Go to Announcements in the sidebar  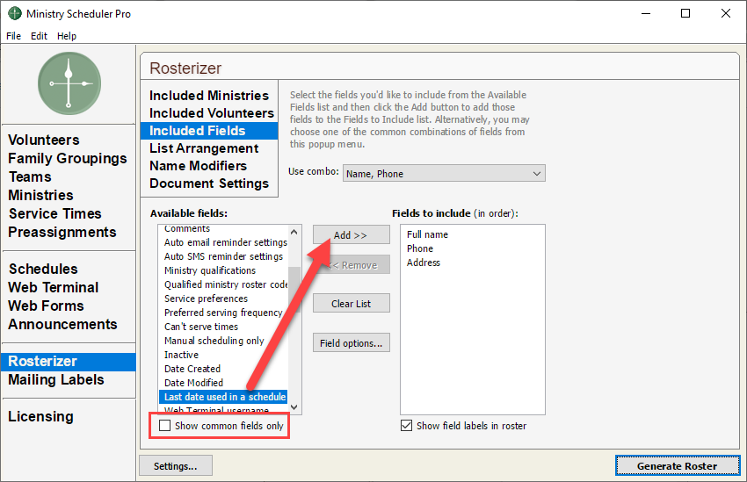(62, 325)
